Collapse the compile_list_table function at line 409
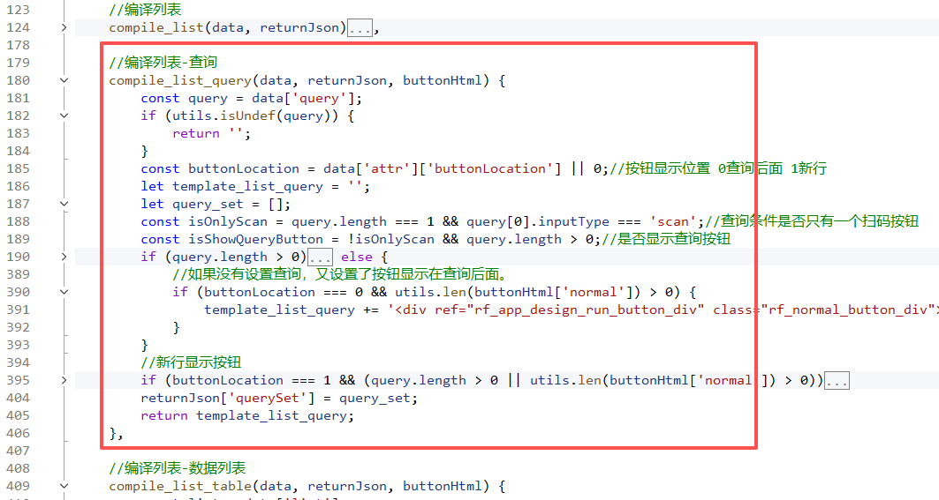The height and width of the screenshot is (500, 939). click(x=64, y=486)
